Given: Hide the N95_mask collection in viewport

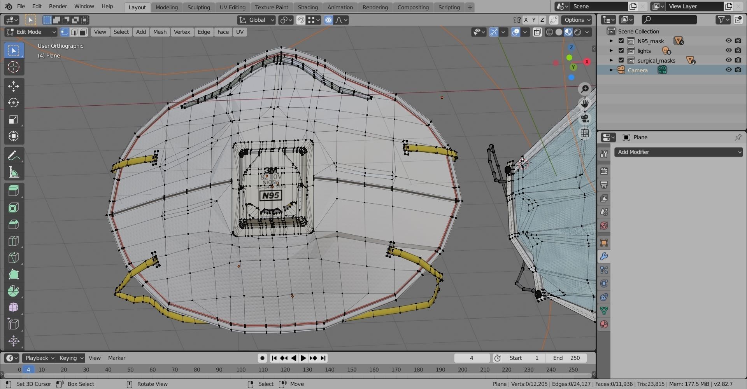Looking at the screenshot, I should [x=728, y=41].
